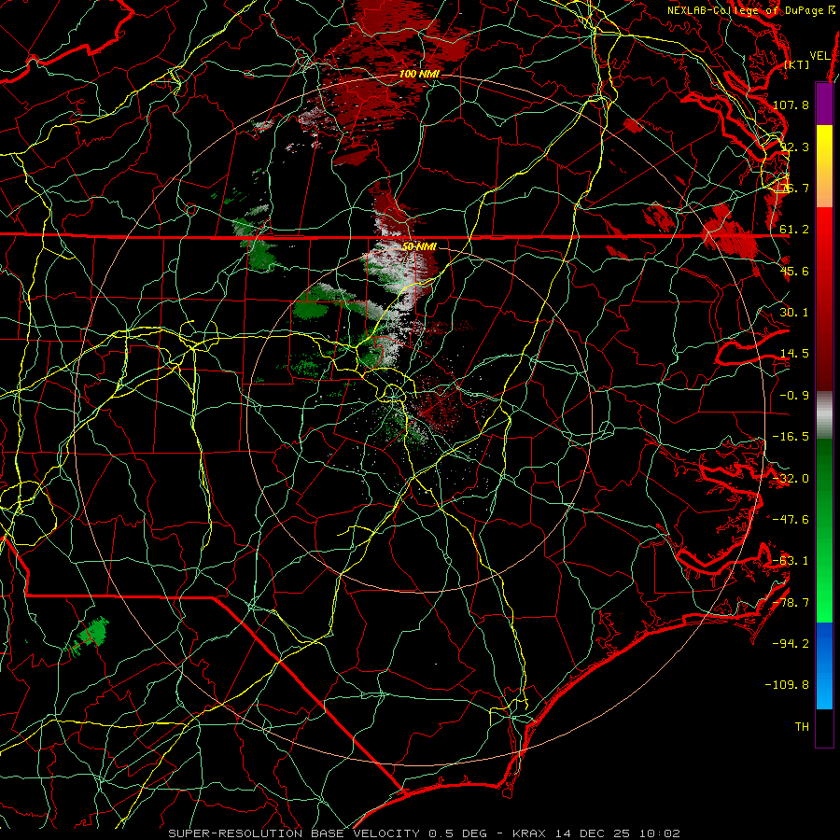The height and width of the screenshot is (840, 840).
Task: Pick the blue segment of velocity scale
Action: 824,665
